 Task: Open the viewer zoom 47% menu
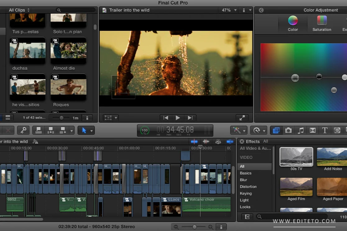229,10
